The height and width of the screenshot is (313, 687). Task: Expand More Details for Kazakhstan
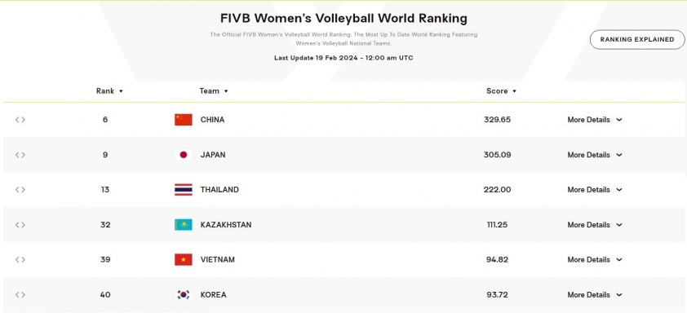pyautogui.click(x=595, y=225)
